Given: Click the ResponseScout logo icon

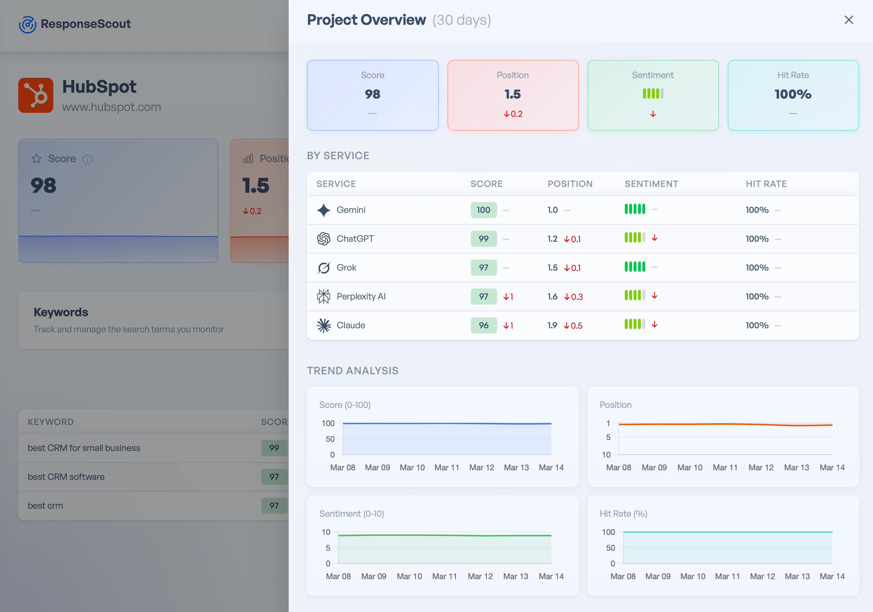Looking at the screenshot, I should click(27, 24).
